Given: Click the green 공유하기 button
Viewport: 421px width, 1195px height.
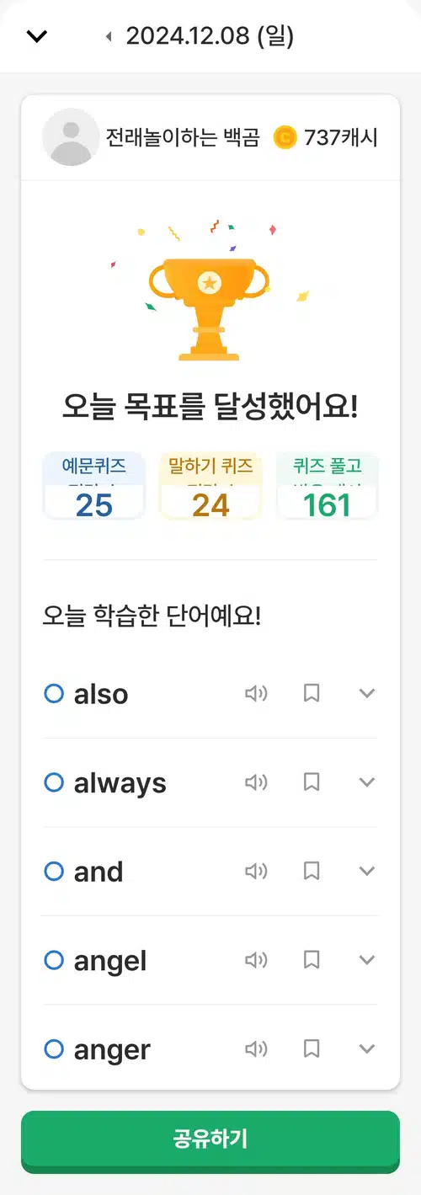Looking at the screenshot, I should [x=210, y=1140].
